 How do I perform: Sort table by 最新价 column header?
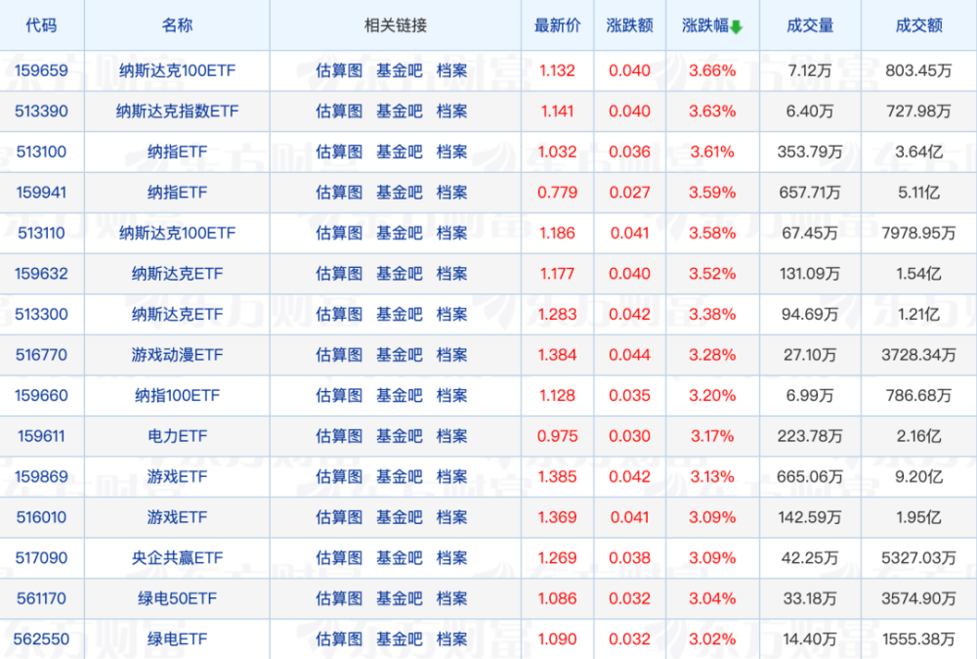557,25
